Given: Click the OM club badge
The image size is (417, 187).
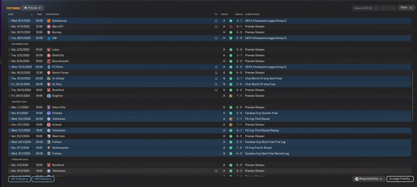Looking at the screenshot, I should pos(49,38).
